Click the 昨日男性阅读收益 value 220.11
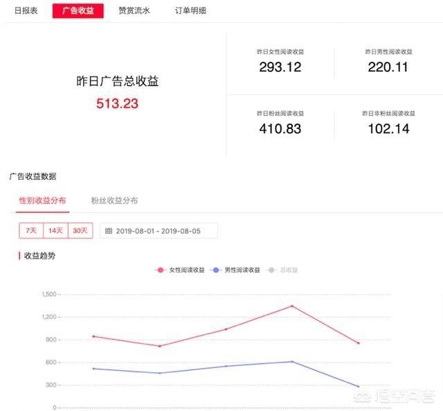Screen dimensions: 443x411 [x=388, y=67]
